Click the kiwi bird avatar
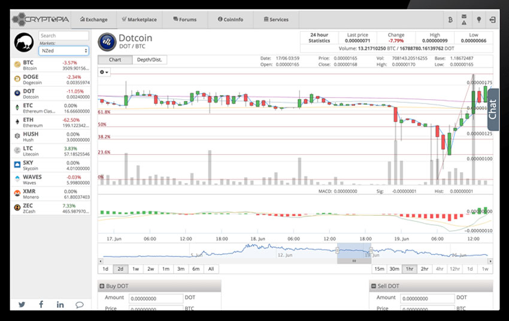The height and width of the screenshot is (321, 509). pos(24,42)
